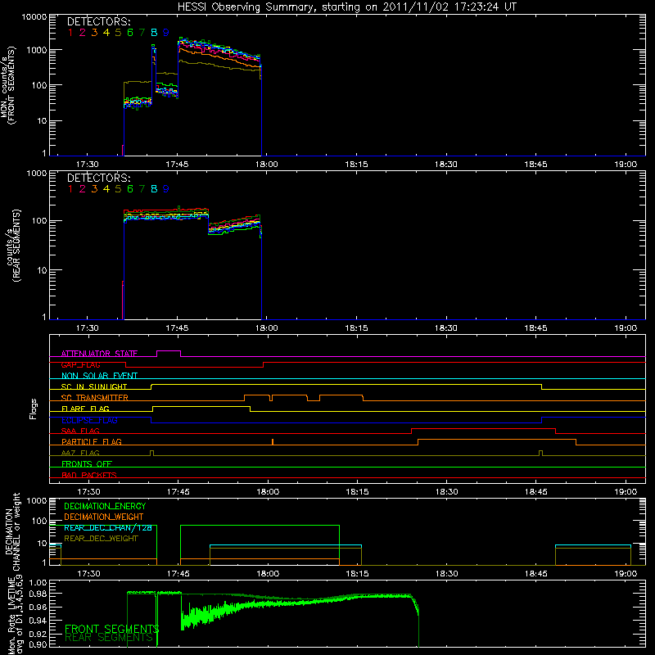
Task: Click the NON_SOLAR_EVENT flag label
Action: [99, 376]
